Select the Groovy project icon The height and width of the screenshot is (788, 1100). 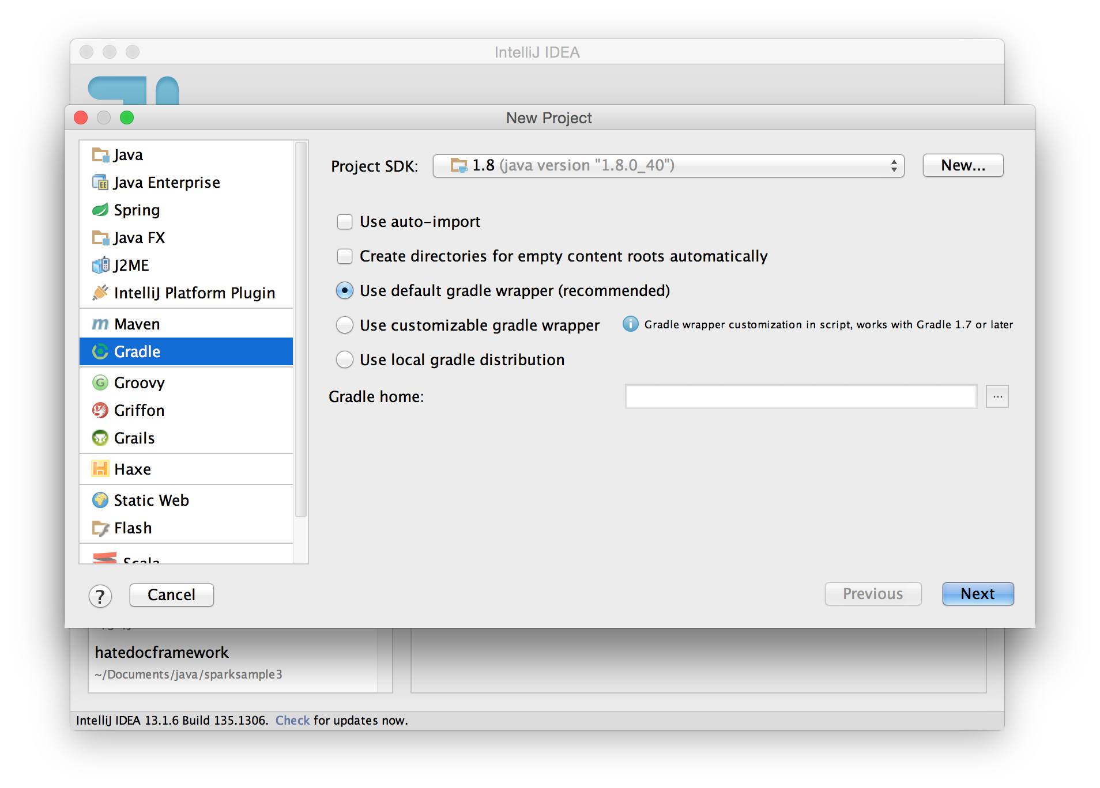pyautogui.click(x=100, y=382)
